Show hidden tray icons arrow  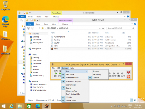point(112,106)
